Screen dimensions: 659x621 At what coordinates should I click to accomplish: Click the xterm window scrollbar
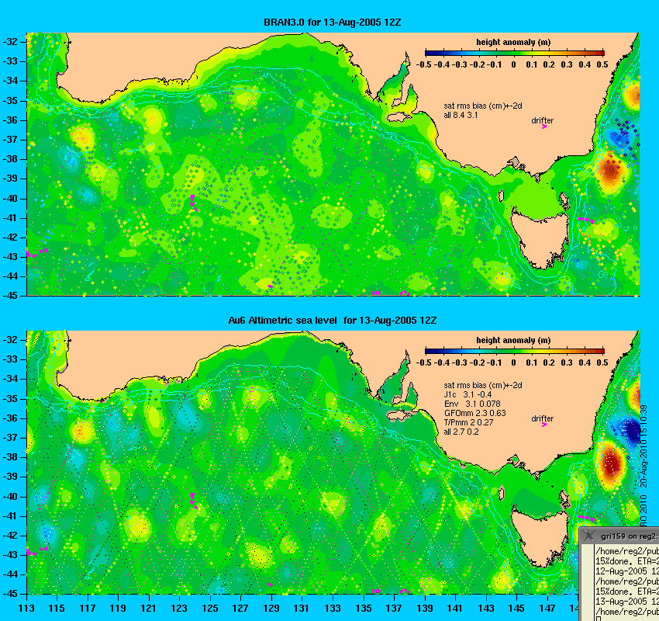(x=587, y=582)
